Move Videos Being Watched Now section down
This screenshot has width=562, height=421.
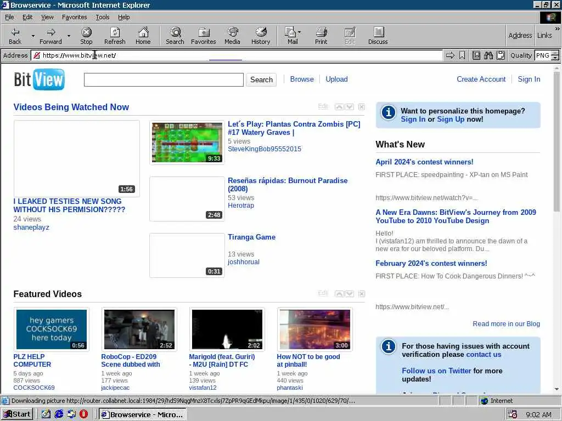pyautogui.click(x=350, y=107)
